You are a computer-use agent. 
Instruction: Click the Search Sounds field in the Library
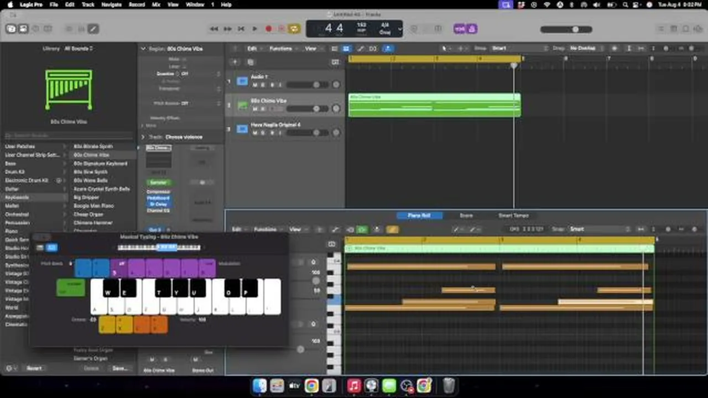tap(69, 135)
